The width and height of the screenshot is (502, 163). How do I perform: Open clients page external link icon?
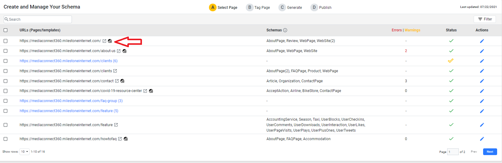click(115, 71)
